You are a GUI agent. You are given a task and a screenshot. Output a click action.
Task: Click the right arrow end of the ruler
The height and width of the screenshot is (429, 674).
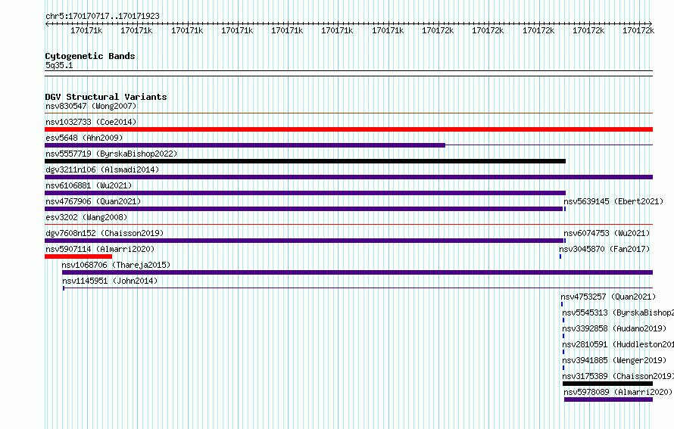(x=651, y=23)
